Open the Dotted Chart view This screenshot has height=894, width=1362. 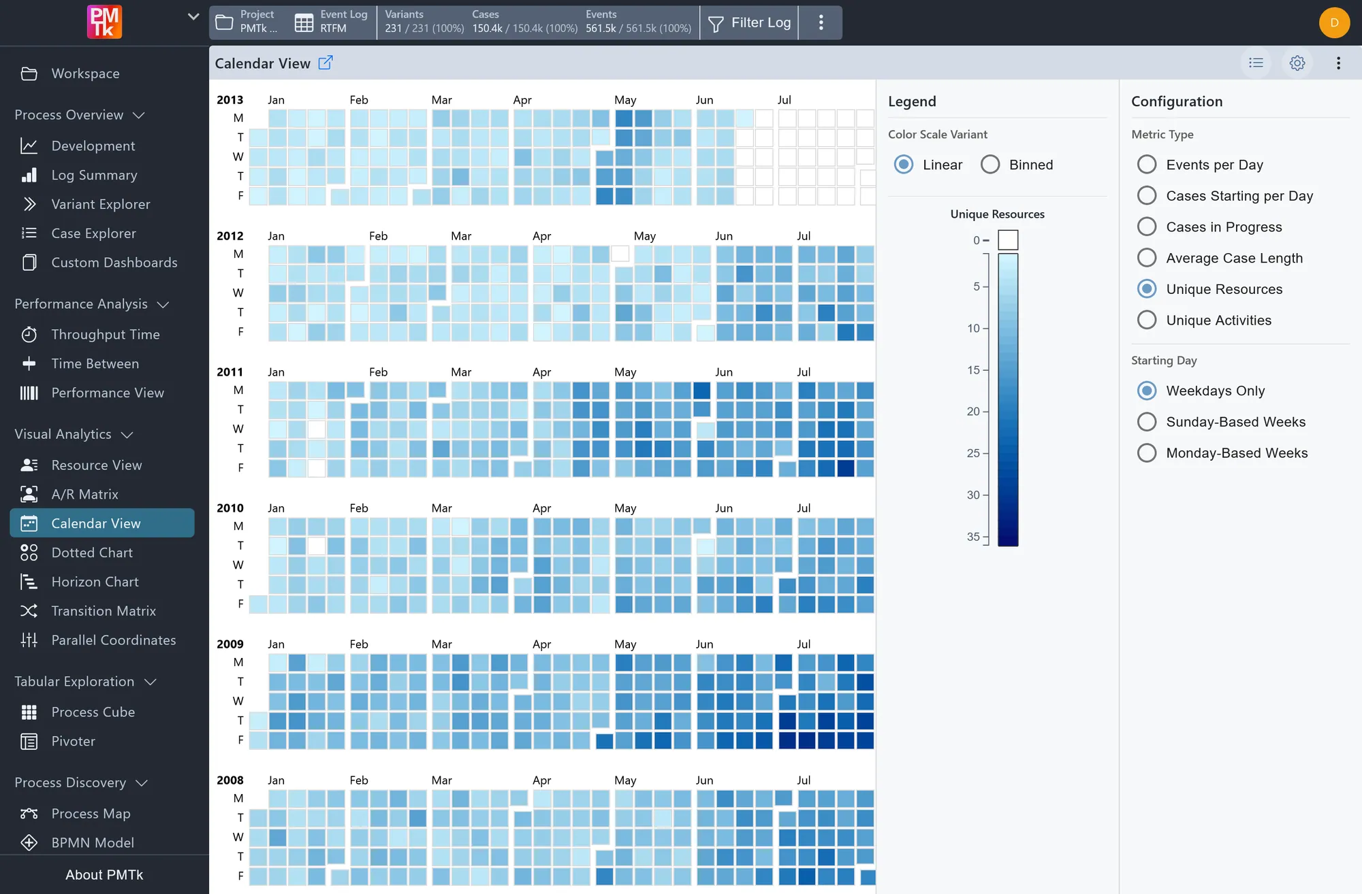(102, 552)
